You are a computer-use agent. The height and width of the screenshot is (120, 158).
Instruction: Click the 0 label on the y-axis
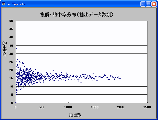pos(12,103)
